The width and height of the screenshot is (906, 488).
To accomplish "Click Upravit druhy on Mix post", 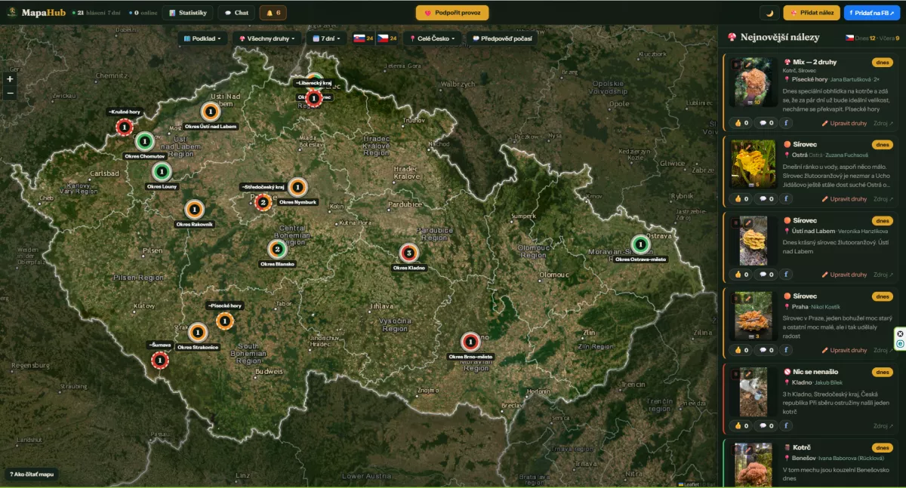I will pos(844,123).
